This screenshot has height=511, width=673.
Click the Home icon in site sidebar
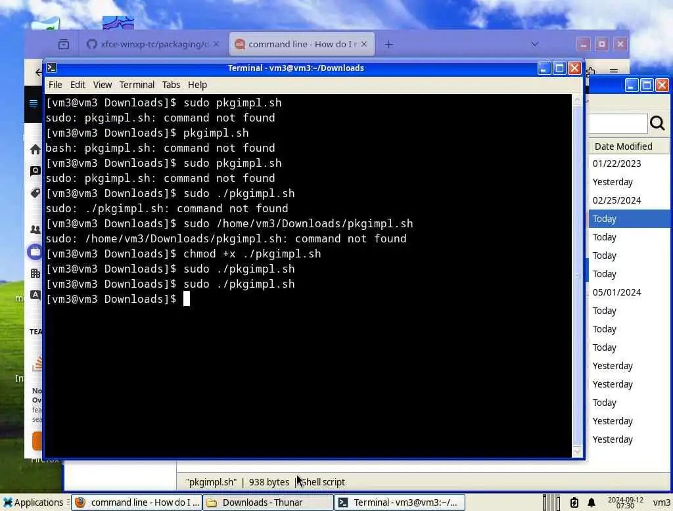click(35, 149)
